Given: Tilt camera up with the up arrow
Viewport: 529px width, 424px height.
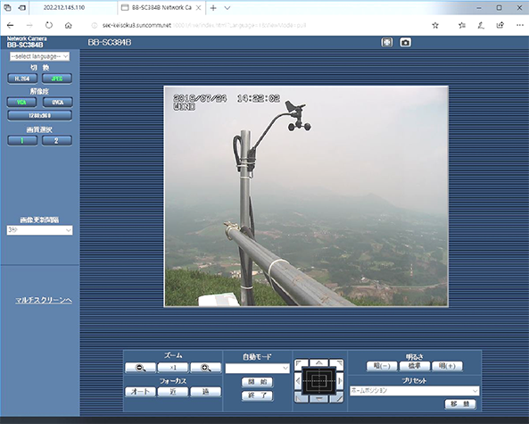Looking at the screenshot, I should click(x=319, y=362).
